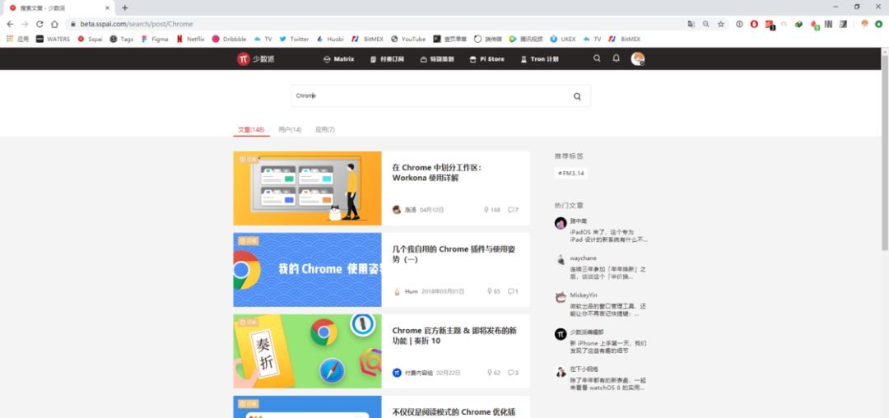Viewport: 889px width, 418px height.
Task: Click the sspai π logo in site header
Action: point(255,59)
